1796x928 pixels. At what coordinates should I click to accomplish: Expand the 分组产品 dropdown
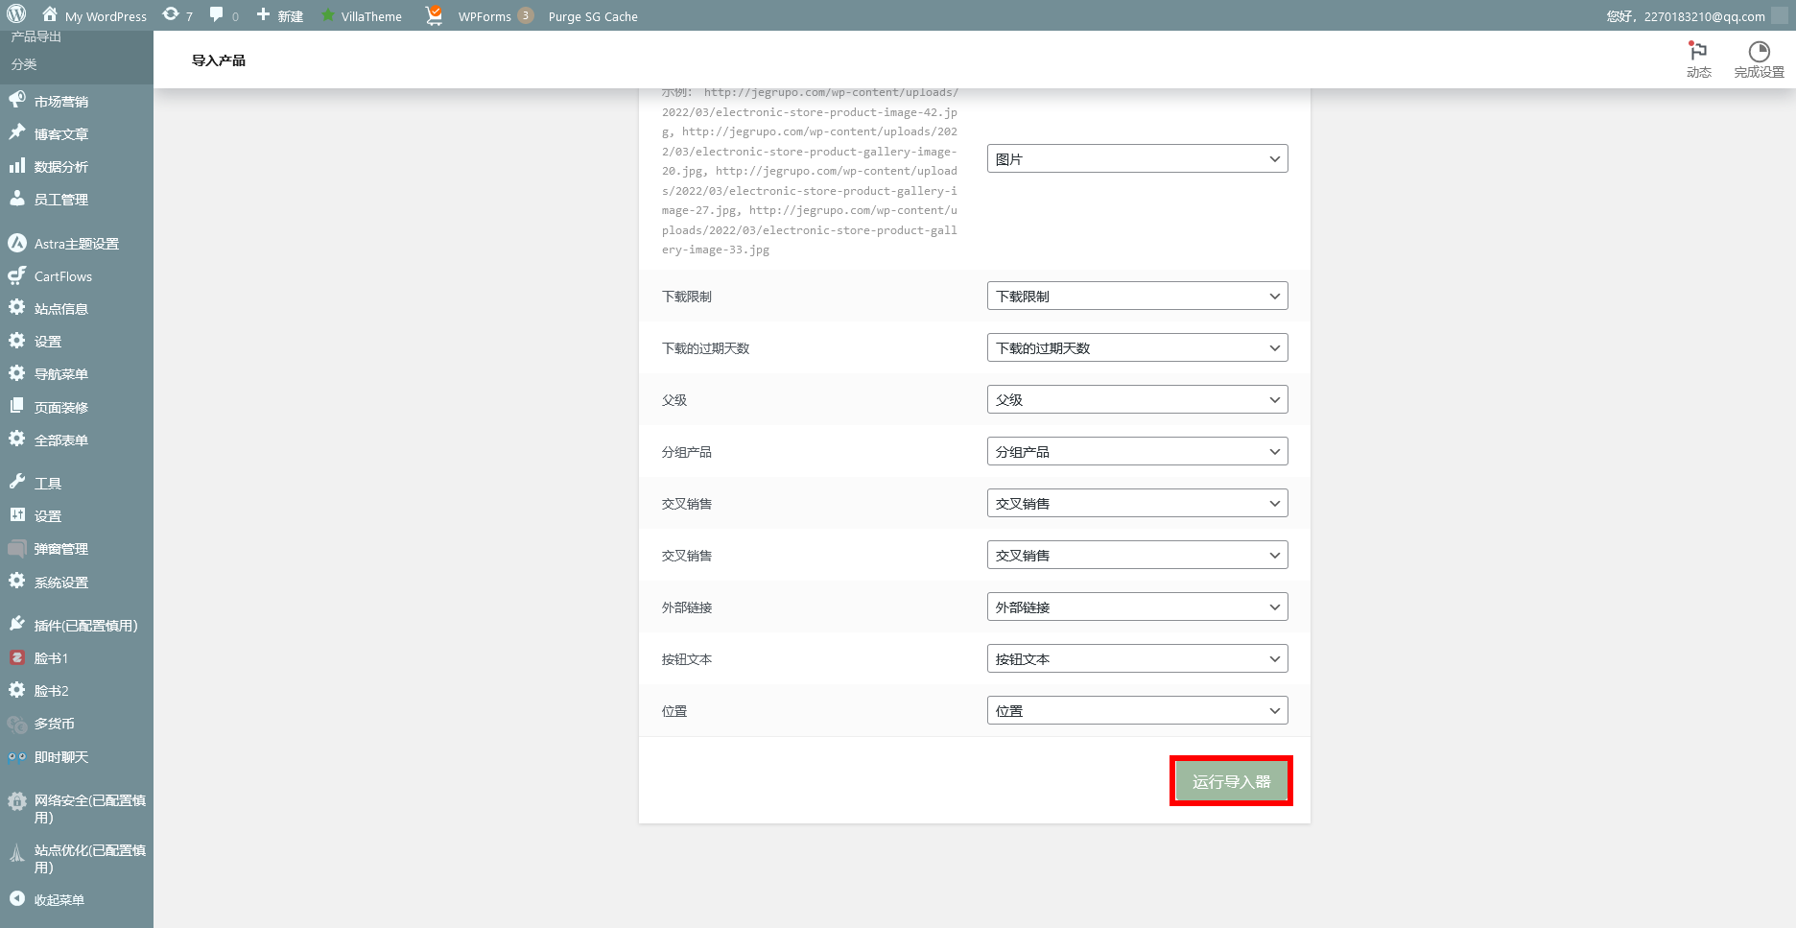click(x=1137, y=452)
